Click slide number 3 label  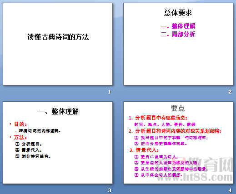tap(110, 190)
